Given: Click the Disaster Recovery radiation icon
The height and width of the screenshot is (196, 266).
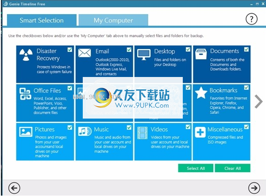Looking at the screenshot, I should pos(26,55).
